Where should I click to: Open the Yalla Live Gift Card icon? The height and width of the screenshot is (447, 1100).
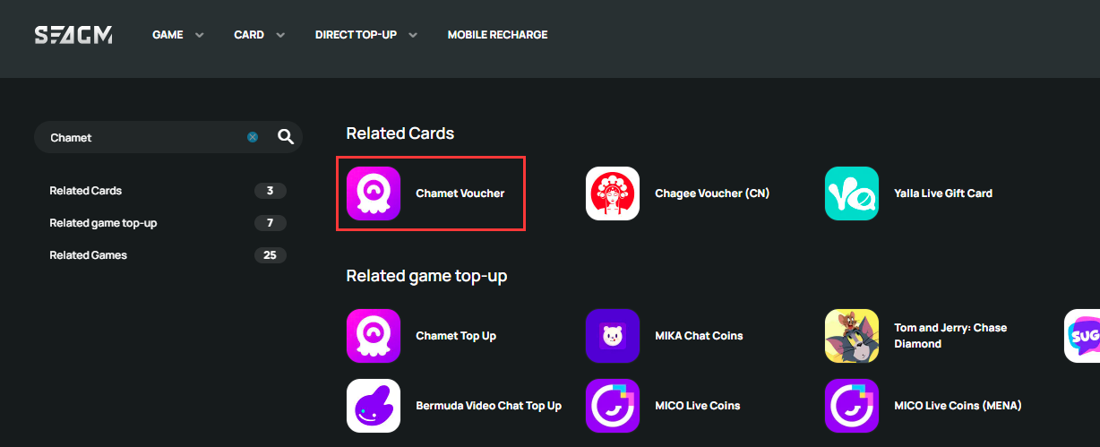pyautogui.click(x=852, y=193)
